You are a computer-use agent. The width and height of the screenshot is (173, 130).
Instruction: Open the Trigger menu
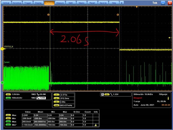(x=28, y=3)
